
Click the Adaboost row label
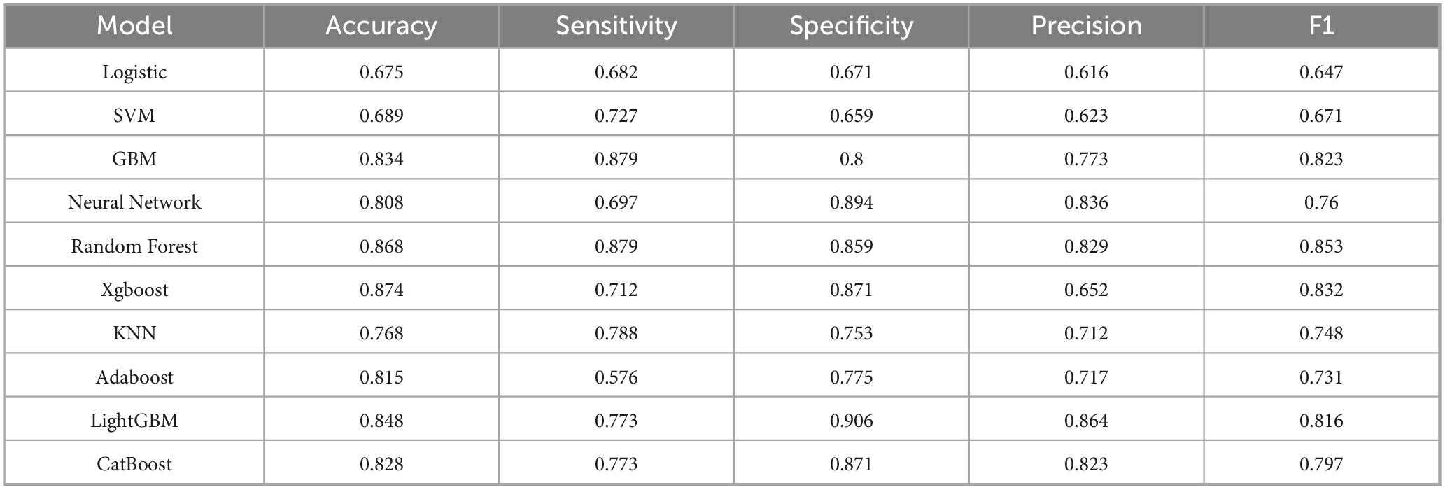point(134,377)
